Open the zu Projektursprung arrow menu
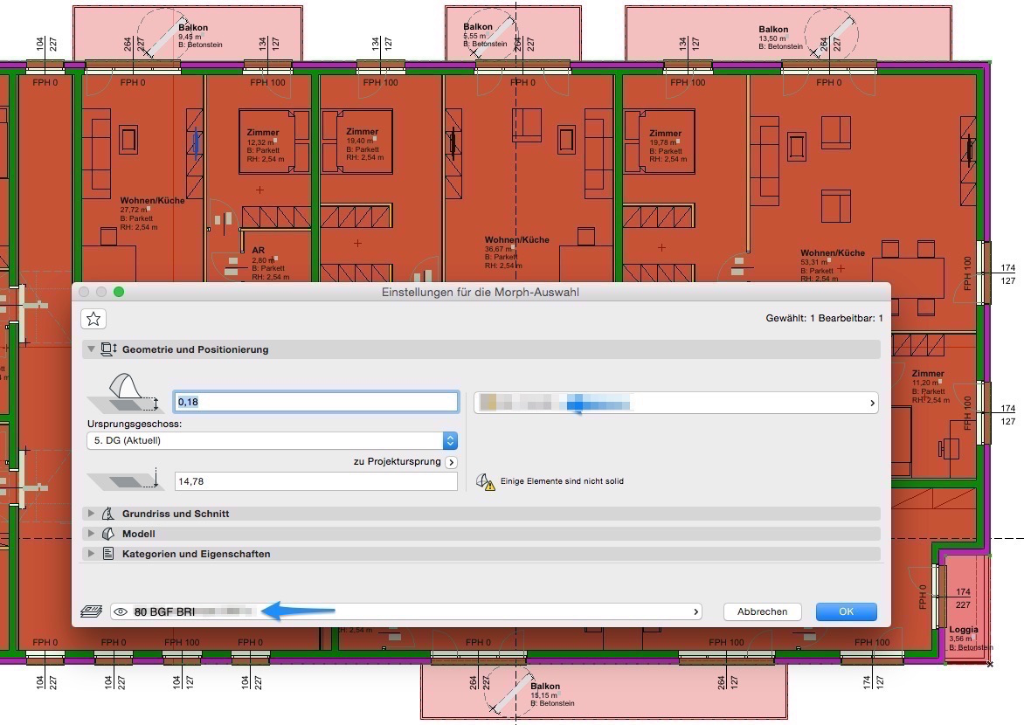Image resolution: width=1024 pixels, height=725 pixels. click(x=451, y=462)
